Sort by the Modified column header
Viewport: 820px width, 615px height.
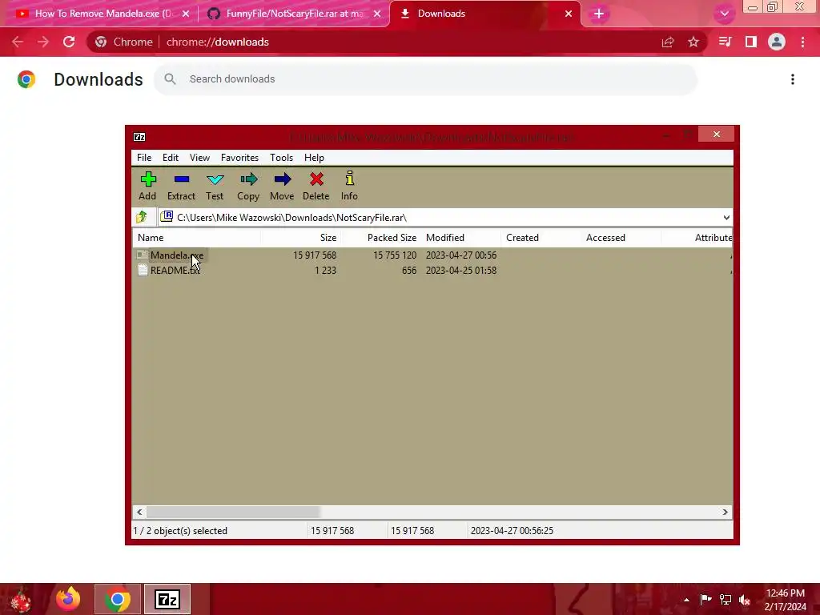(x=460, y=237)
